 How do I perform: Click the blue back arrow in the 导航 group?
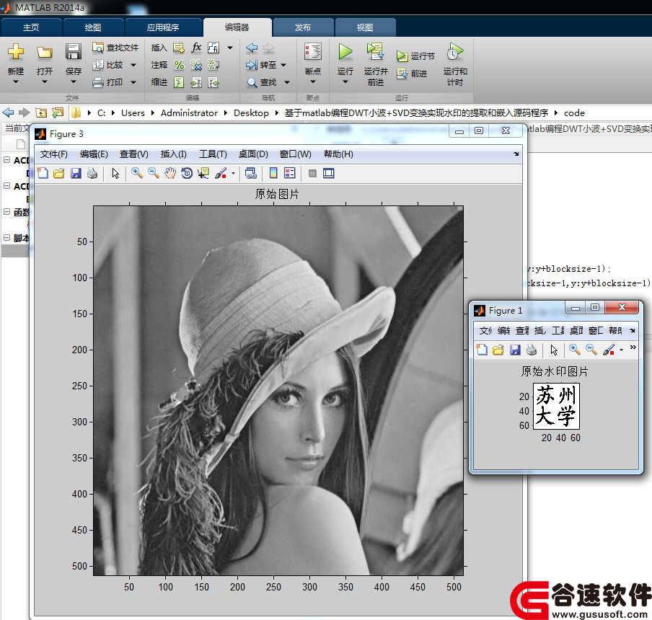[252, 48]
